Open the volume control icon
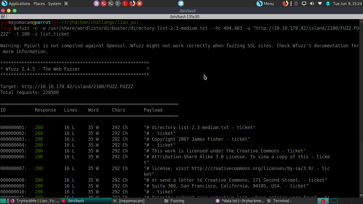Screen dimensions: 363x204 tap(312, 3)
